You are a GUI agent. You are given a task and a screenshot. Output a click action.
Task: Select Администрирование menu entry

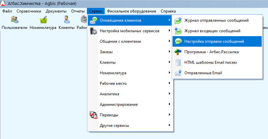pyautogui.click(x=130, y=104)
